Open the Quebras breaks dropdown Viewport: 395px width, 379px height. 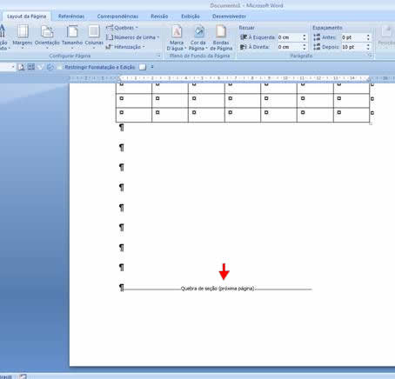tap(122, 28)
